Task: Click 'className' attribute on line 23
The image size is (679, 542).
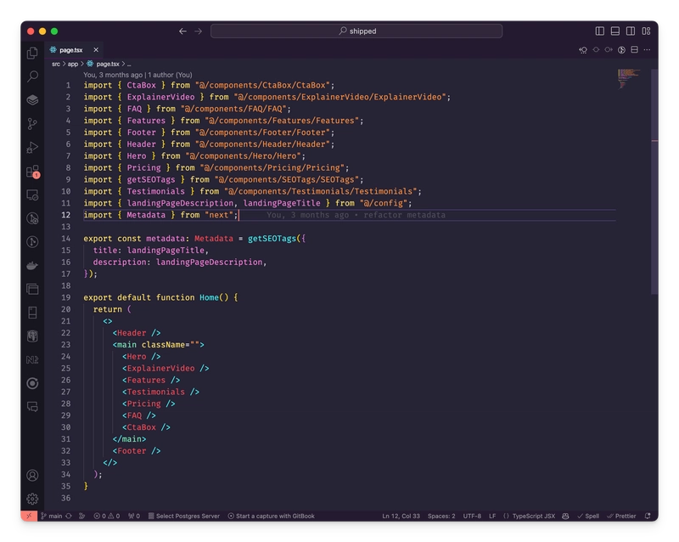Action: pyautogui.click(x=163, y=345)
